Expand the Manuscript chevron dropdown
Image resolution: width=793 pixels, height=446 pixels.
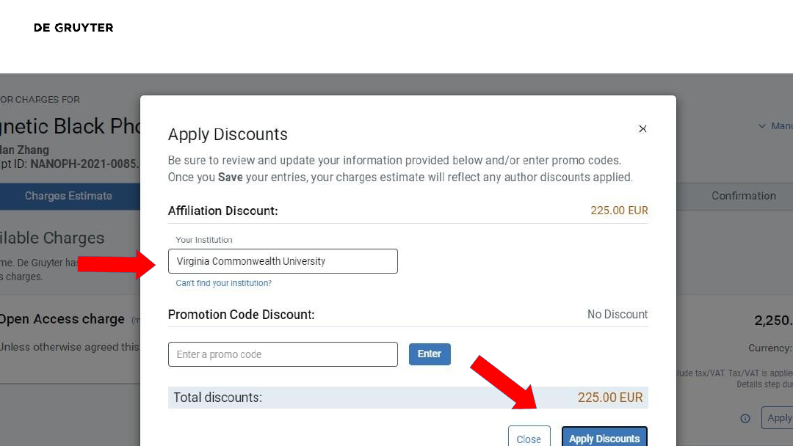point(762,126)
